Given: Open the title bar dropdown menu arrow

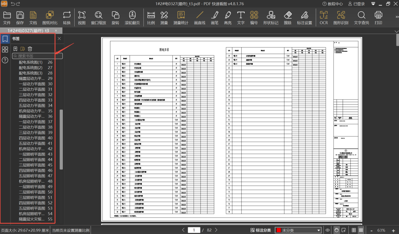Looking at the screenshot, I should point(373,4).
